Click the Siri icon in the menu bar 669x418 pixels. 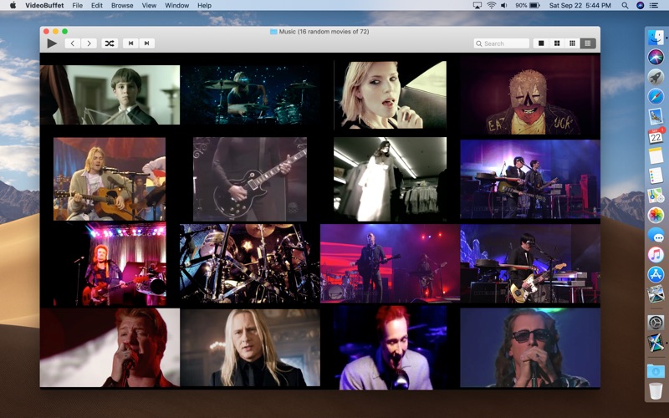coord(640,6)
